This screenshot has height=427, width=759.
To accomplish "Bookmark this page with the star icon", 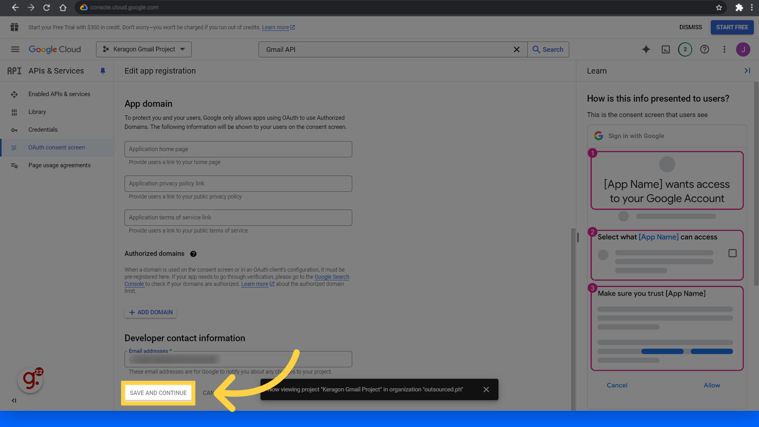I will [x=719, y=7].
